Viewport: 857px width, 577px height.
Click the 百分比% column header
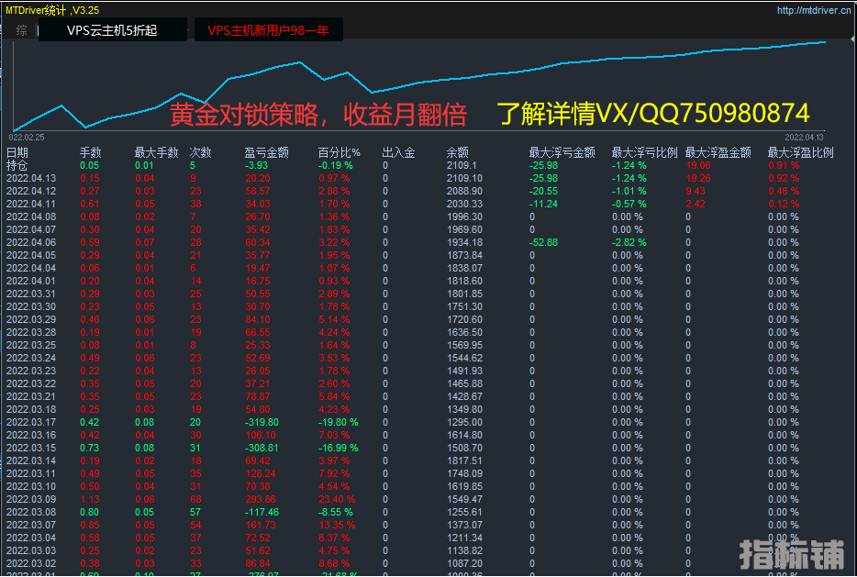coord(339,152)
